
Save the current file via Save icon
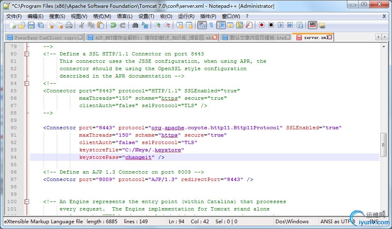point(31,25)
